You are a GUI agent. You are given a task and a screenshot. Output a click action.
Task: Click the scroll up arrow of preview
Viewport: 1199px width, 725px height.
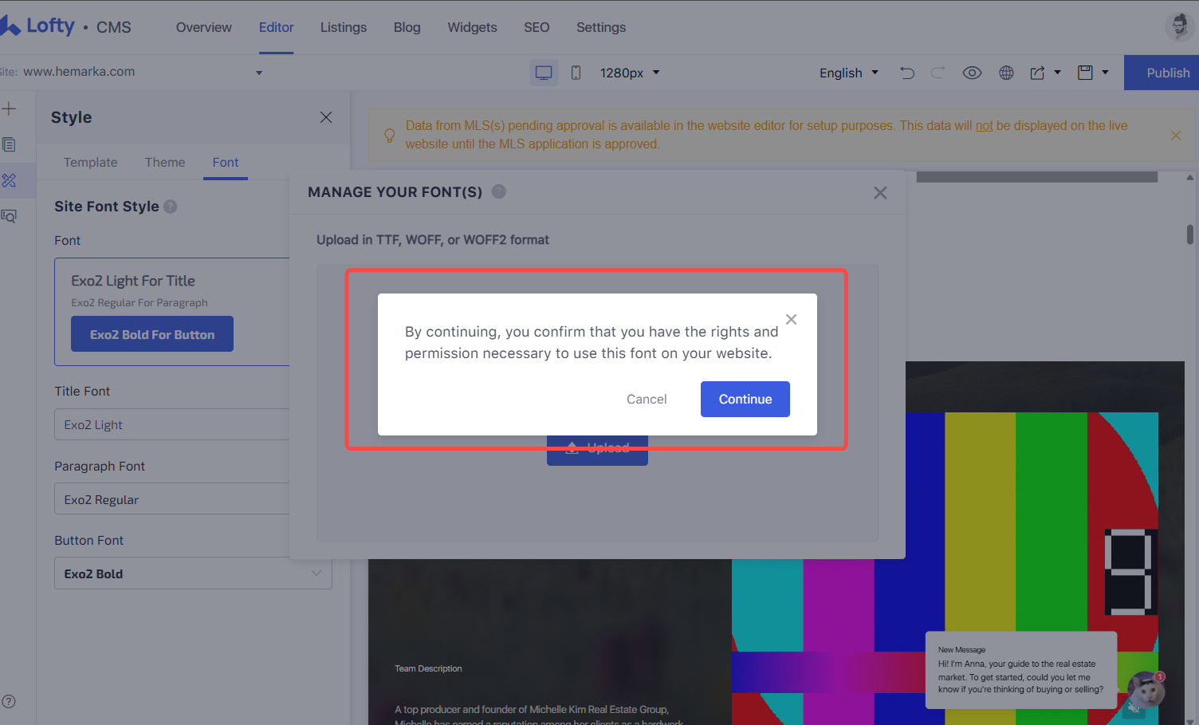1190,178
